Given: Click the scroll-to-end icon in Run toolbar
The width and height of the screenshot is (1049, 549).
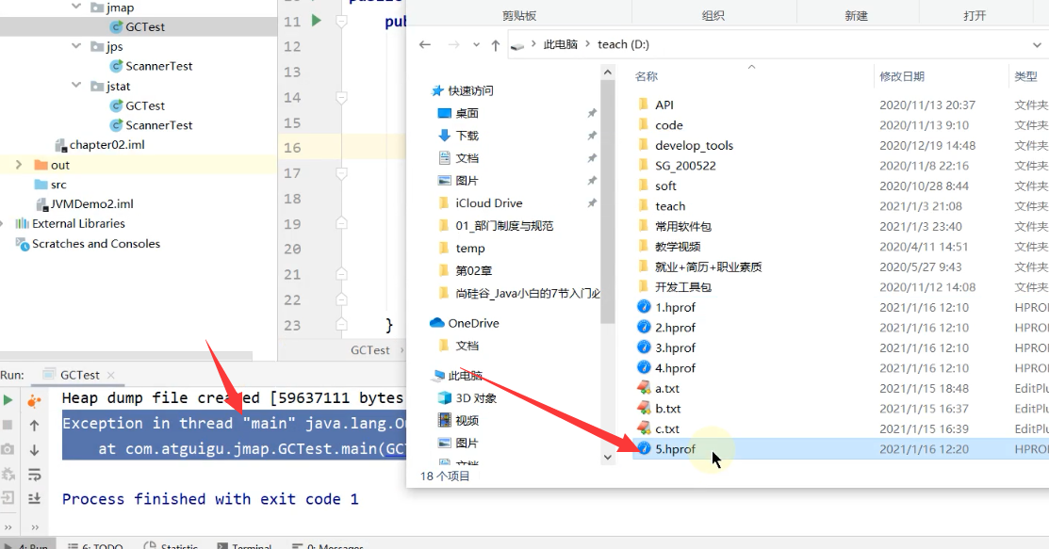Looking at the screenshot, I should pos(35,498).
